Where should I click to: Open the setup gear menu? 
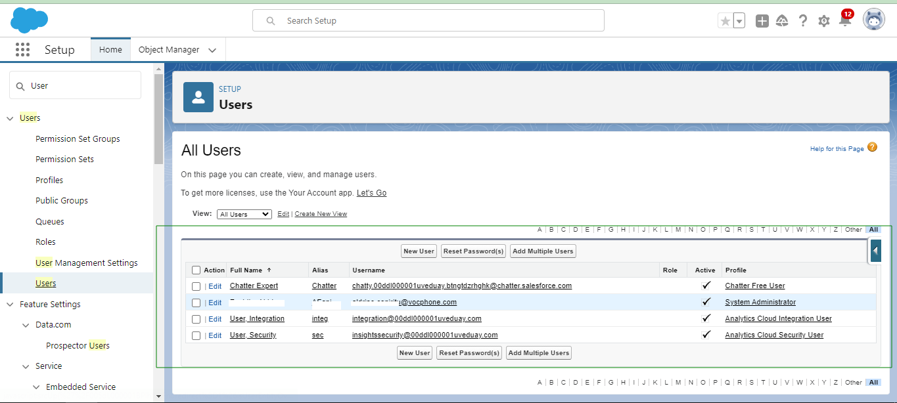coord(824,21)
